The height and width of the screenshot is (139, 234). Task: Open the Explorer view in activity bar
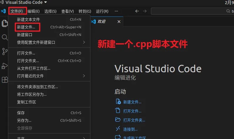click(5, 23)
